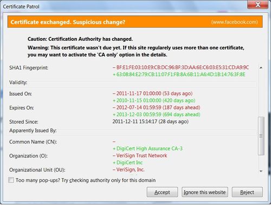
Task: Click the scrollbar down arrow in details
Action: coord(261,171)
